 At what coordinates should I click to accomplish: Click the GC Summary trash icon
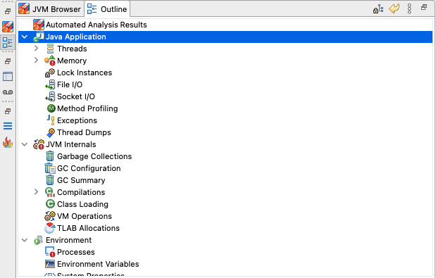click(50, 180)
